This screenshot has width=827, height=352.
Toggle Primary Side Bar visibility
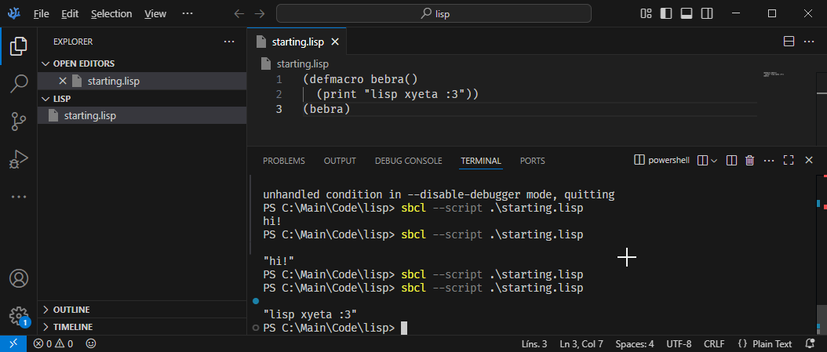tap(666, 13)
